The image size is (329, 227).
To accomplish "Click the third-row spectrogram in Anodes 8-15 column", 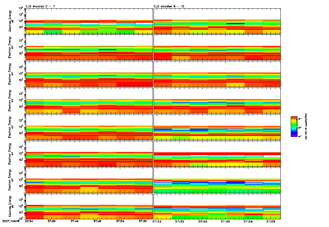I will click(217, 74).
